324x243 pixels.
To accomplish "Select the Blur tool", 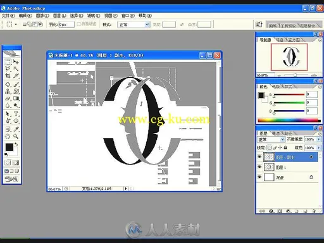I will pos(8,105).
